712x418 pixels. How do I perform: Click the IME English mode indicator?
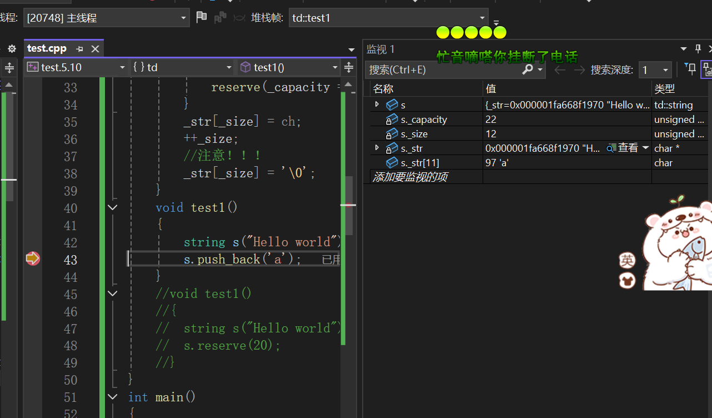[628, 260]
